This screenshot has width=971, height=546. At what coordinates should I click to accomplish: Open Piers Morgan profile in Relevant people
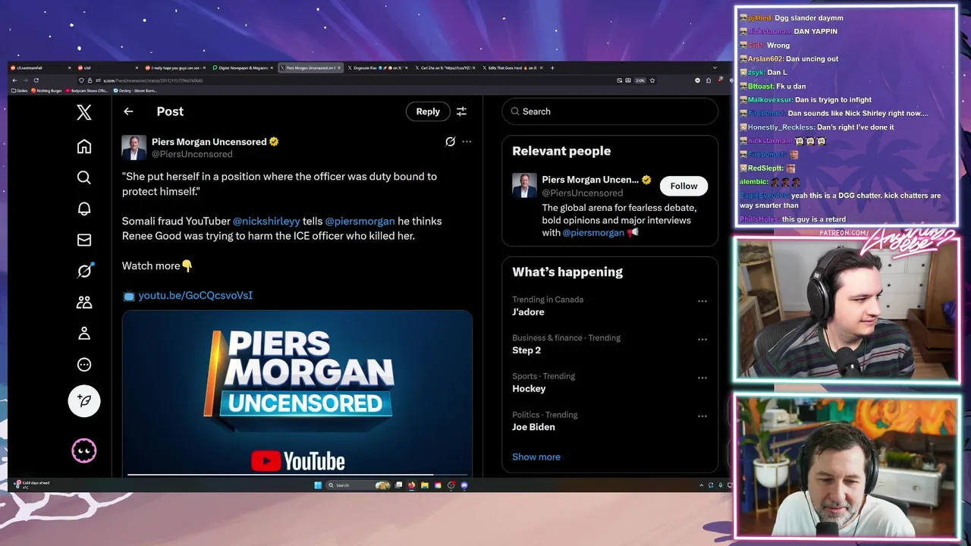click(x=589, y=180)
